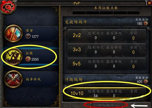Click the 加入战斗 (Join Battle) button
Viewport: 152px width, 108px height.
coord(106,105)
